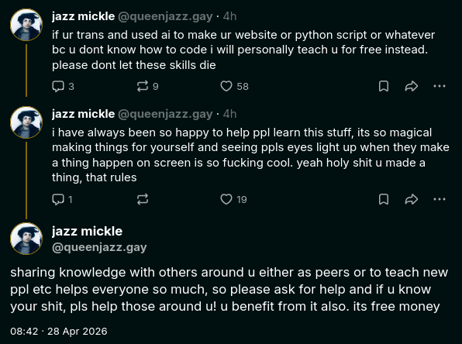Open more options on the second post

pos(440,199)
